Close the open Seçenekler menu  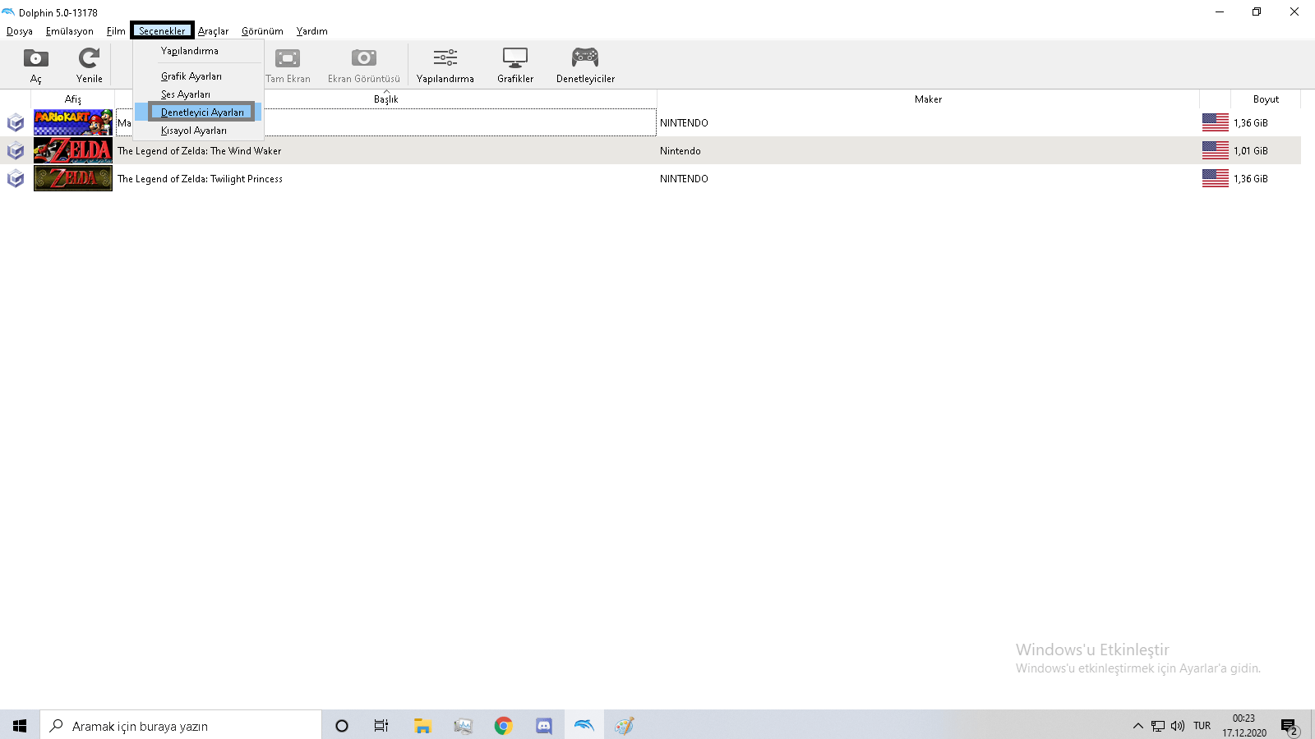coord(162,31)
